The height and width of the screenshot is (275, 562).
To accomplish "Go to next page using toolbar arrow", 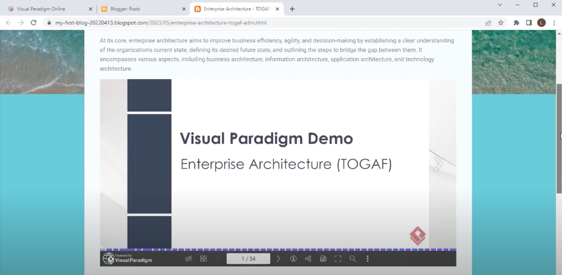I will [x=278, y=259].
